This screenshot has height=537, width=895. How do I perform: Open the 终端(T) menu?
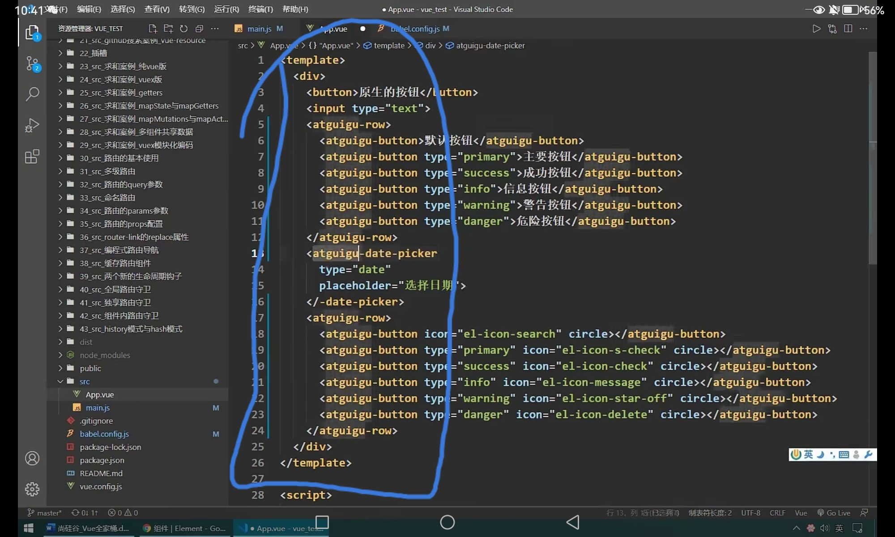point(260,9)
